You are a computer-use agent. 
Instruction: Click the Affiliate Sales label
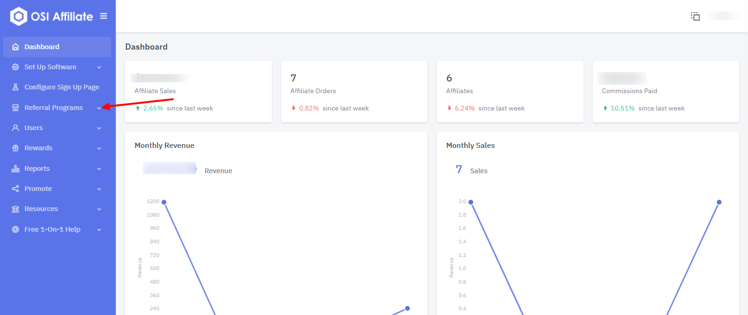(155, 91)
